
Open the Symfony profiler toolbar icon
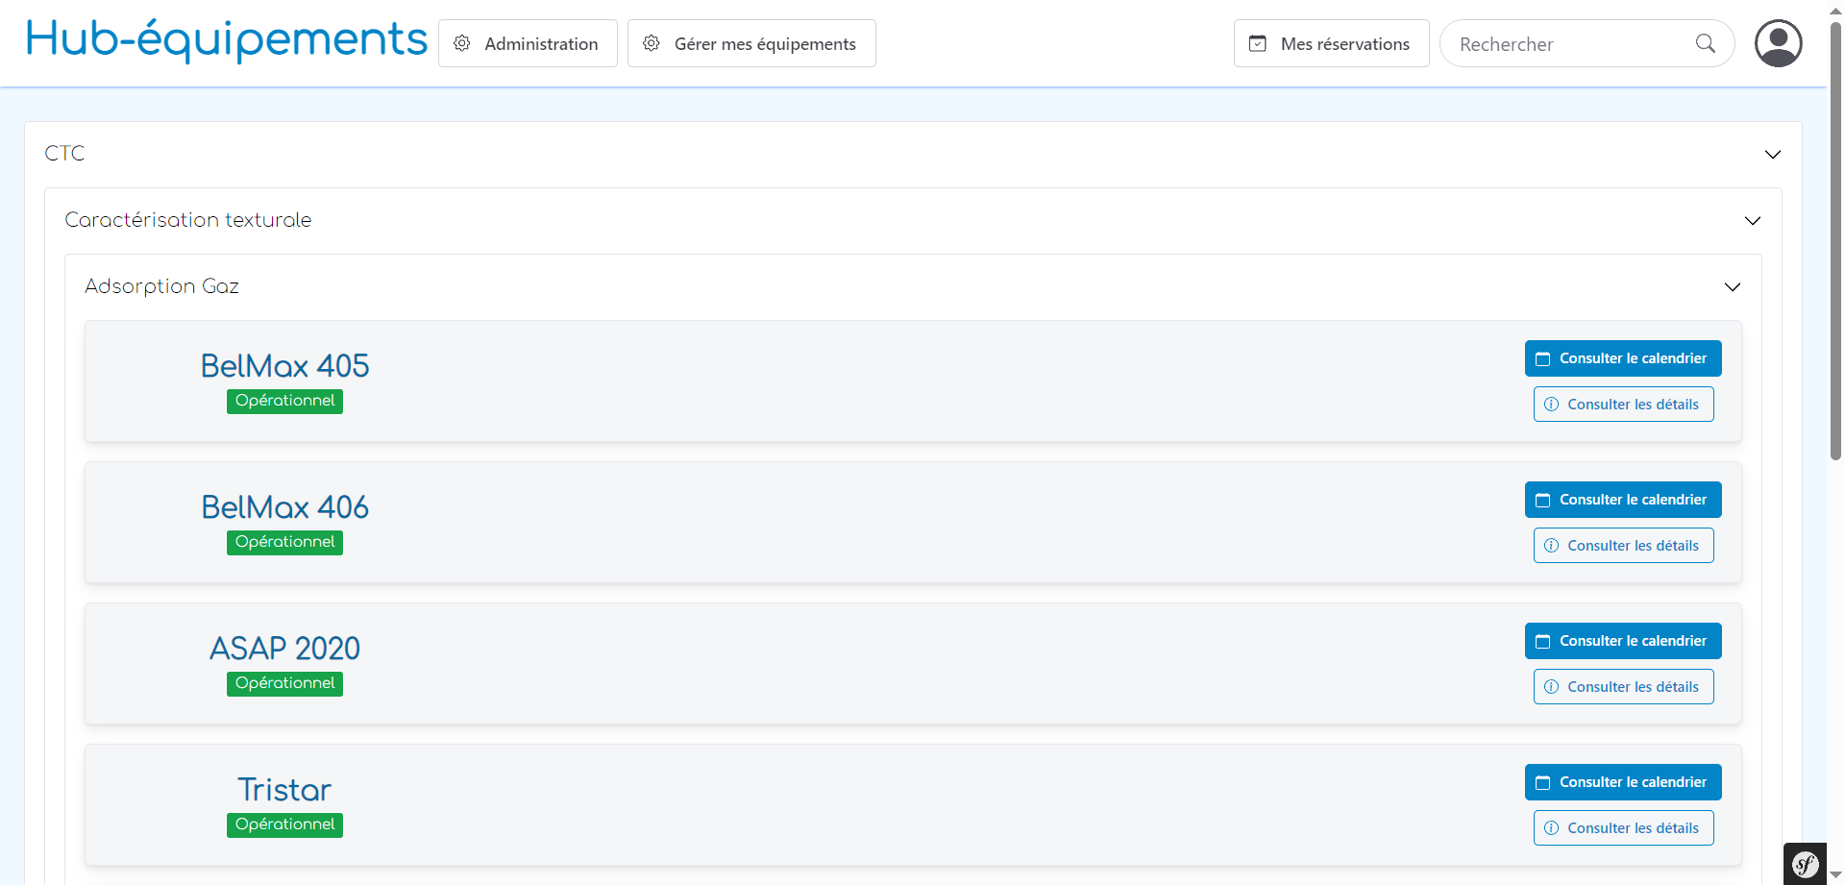pos(1804,863)
